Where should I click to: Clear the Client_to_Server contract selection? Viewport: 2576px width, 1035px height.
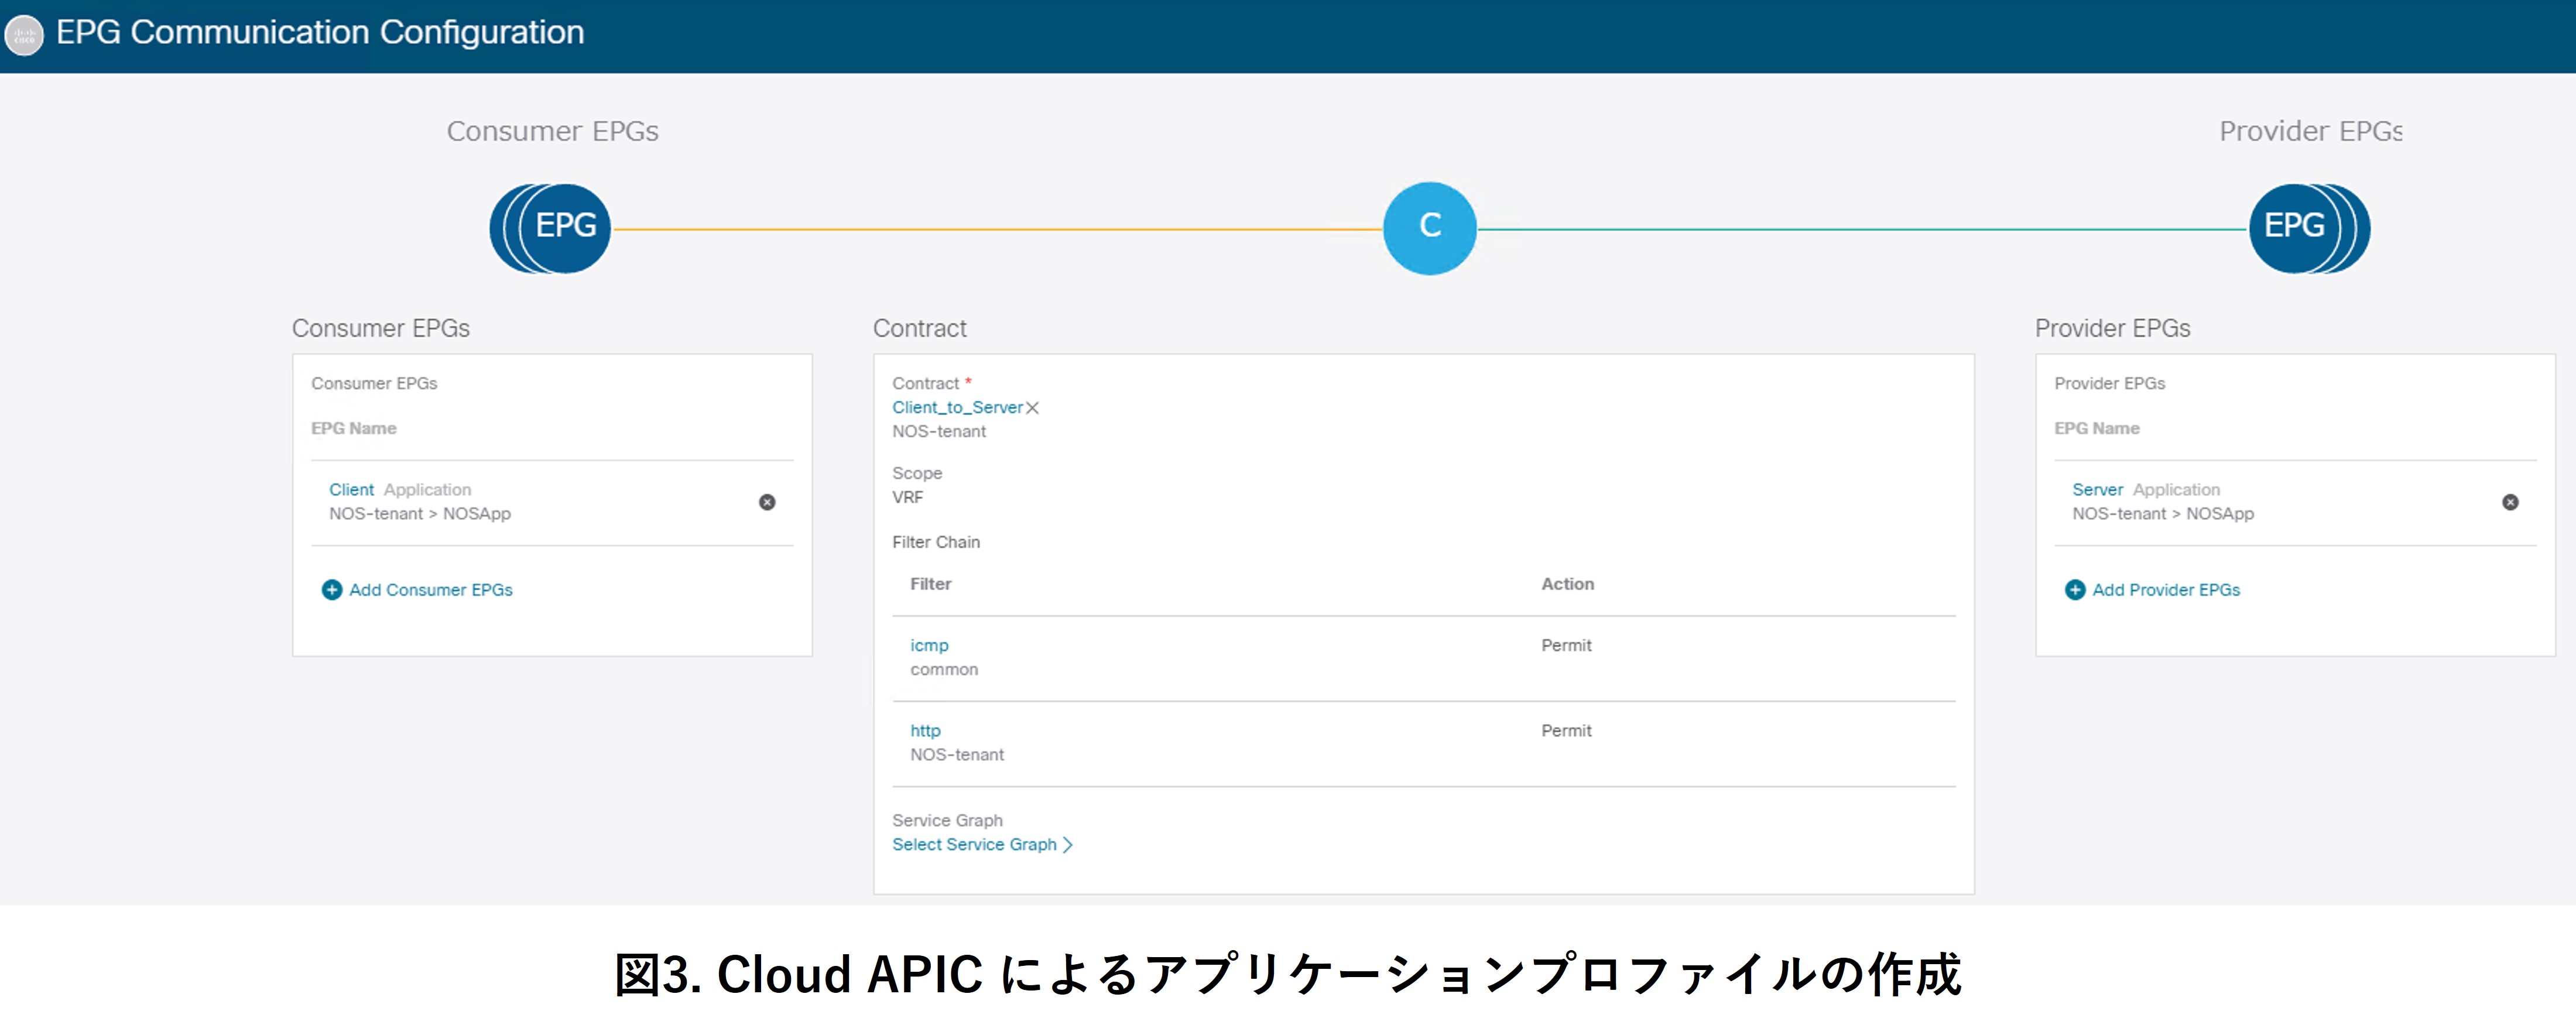(1033, 408)
